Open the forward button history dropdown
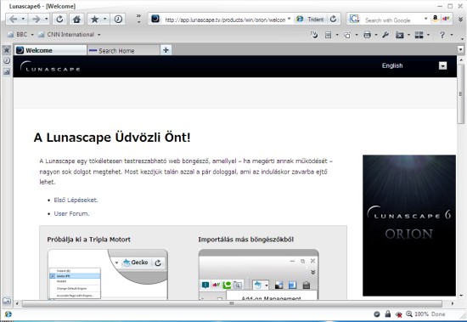The width and height of the screenshot is (467, 322). [46, 19]
